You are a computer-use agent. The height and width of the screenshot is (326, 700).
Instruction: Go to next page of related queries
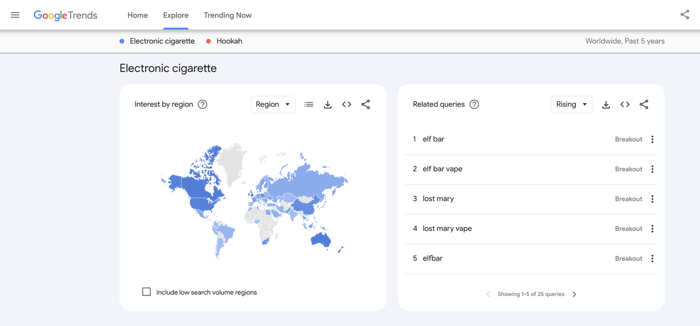click(x=574, y=294)
